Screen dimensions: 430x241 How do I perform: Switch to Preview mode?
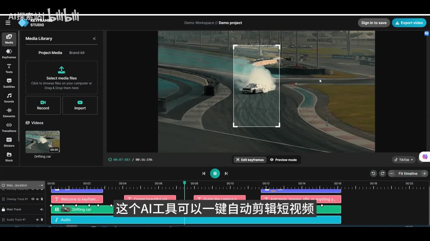(283, 160)
